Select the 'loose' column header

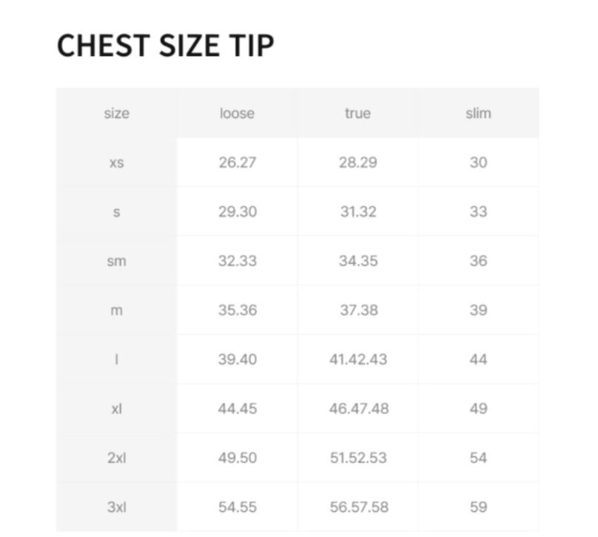[237, 113]
